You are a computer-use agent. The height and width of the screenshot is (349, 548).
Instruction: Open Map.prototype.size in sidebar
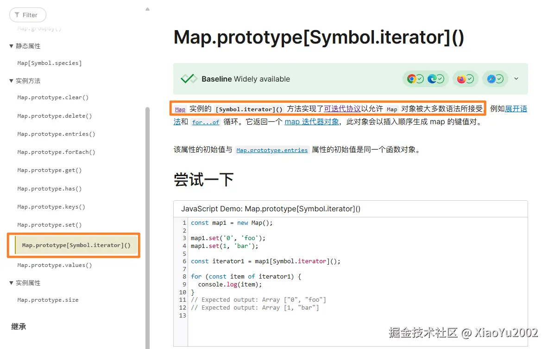pyautogui.click(x=48, y=300)
